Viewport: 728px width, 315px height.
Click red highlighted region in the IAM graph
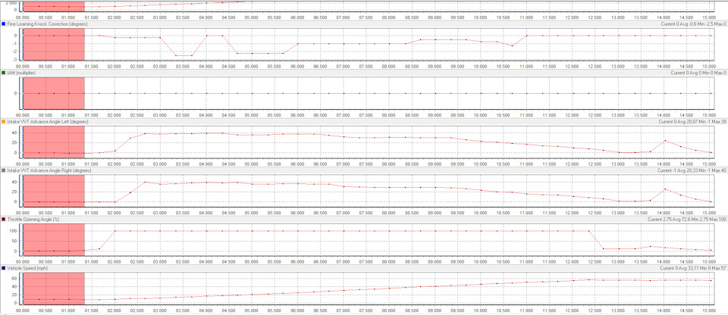54,94
